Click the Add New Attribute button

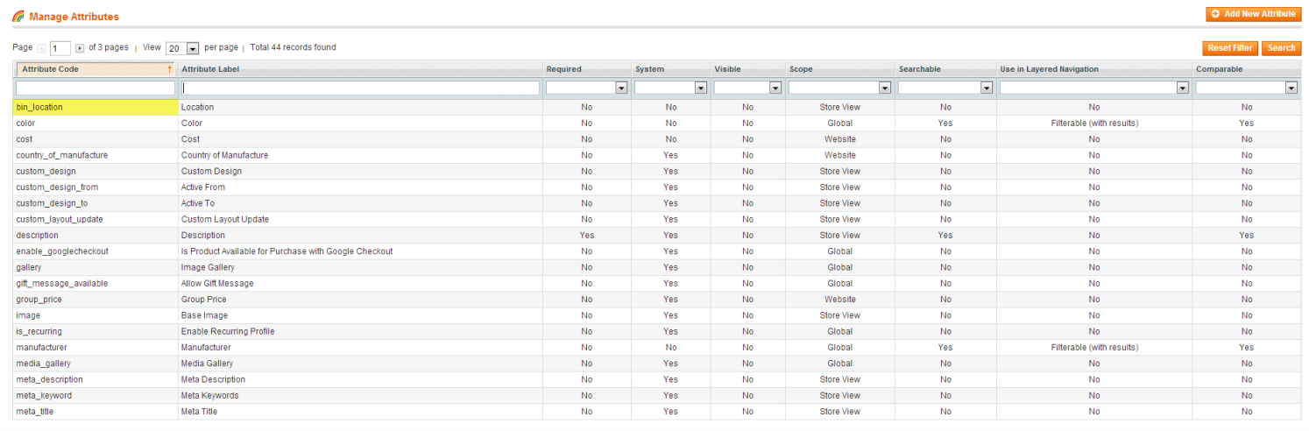[x=1253, y=14]
